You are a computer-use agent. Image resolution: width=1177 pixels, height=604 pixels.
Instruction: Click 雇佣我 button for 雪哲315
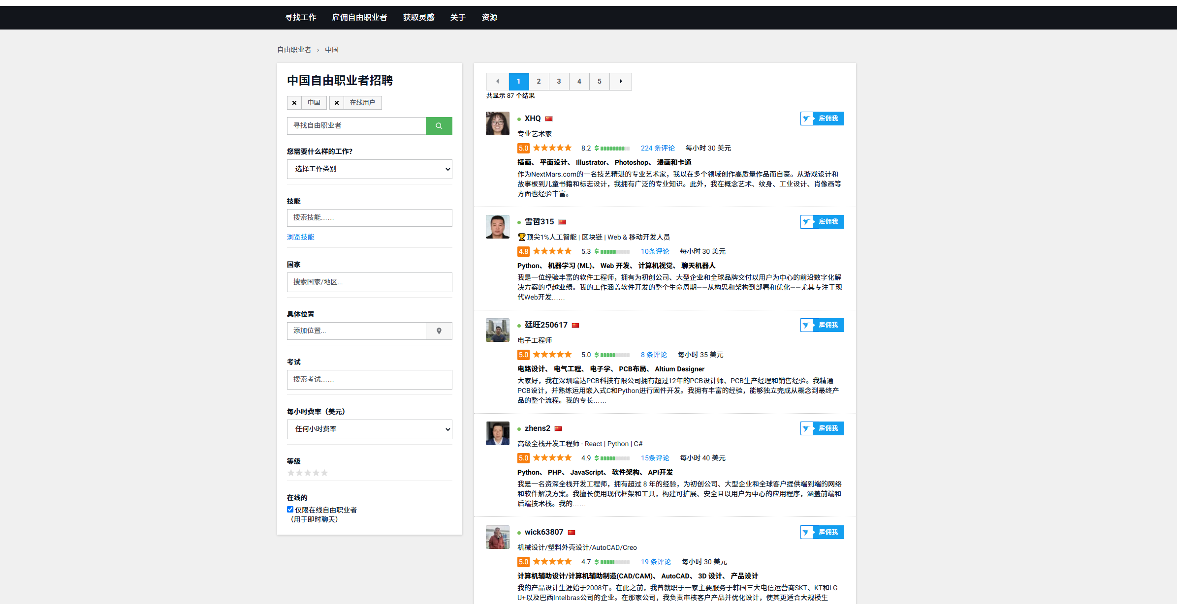tap(822, 222)
